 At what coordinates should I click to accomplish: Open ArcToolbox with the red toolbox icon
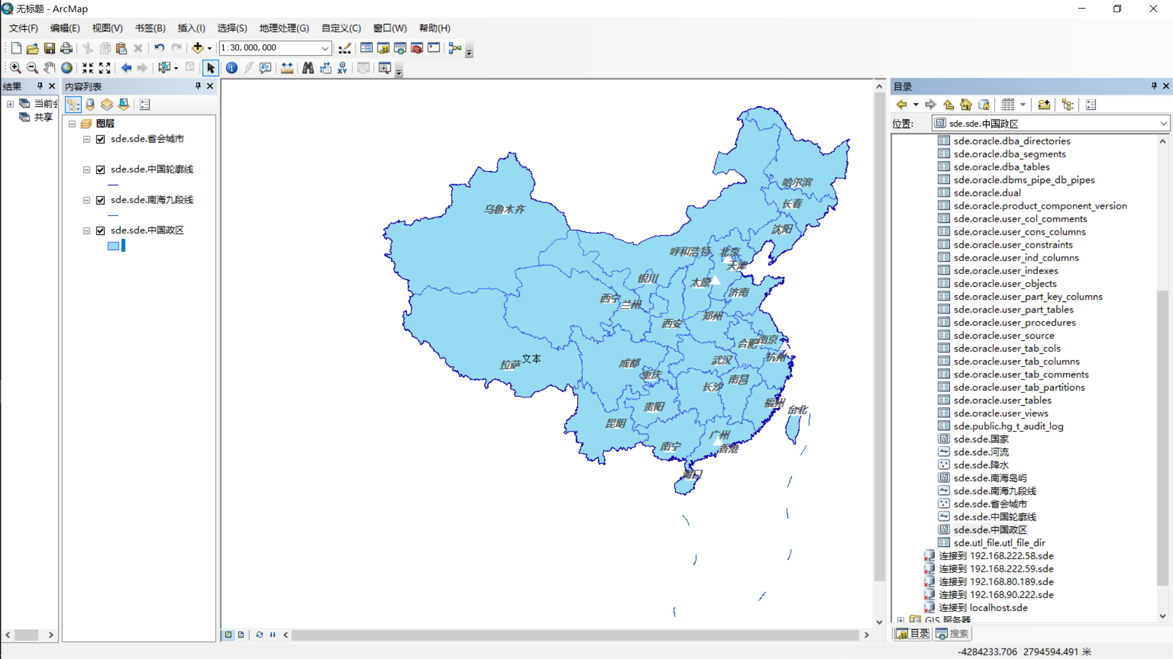(x=417, y=48)
